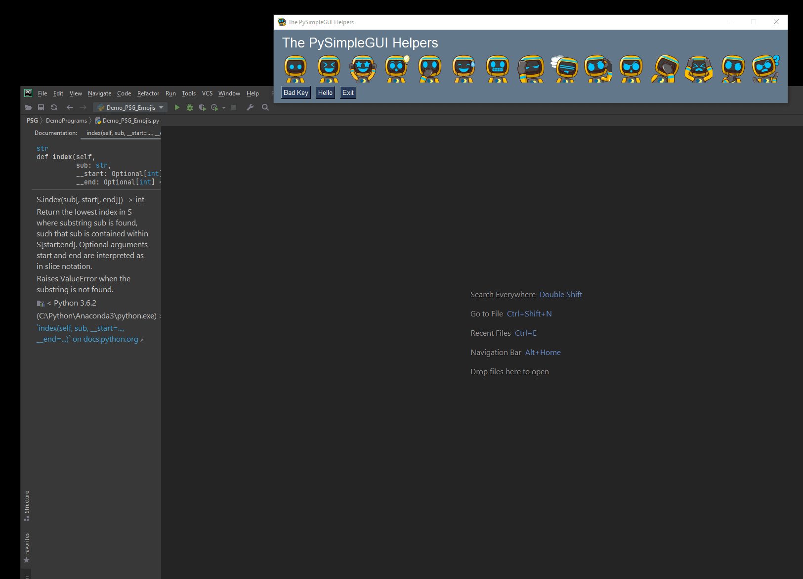Click the Forward navigation arrow

[83, 107]
